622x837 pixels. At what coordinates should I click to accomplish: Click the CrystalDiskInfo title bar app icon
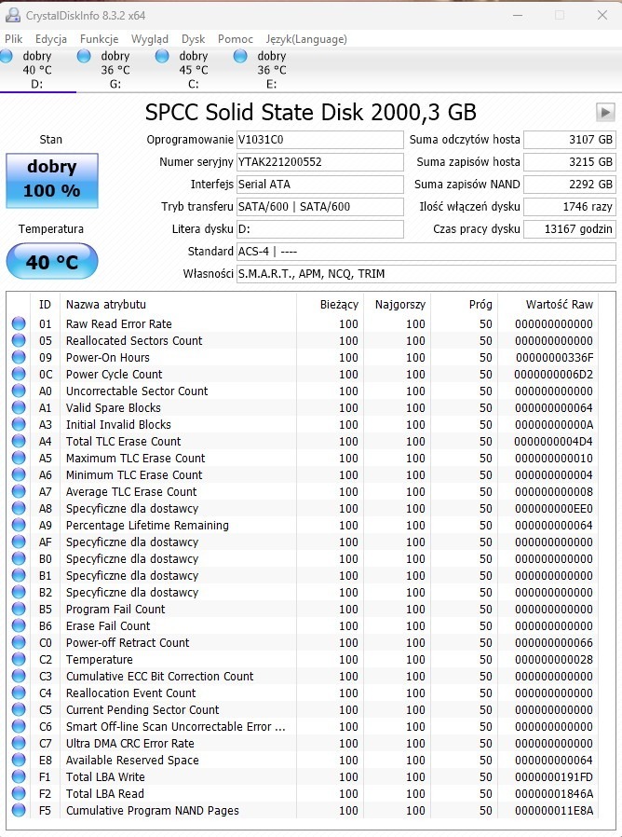click(13, 15)
